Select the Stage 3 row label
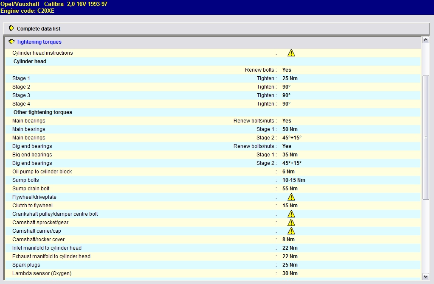This screenshot has height=284, width=434. (x=21, y=95)
